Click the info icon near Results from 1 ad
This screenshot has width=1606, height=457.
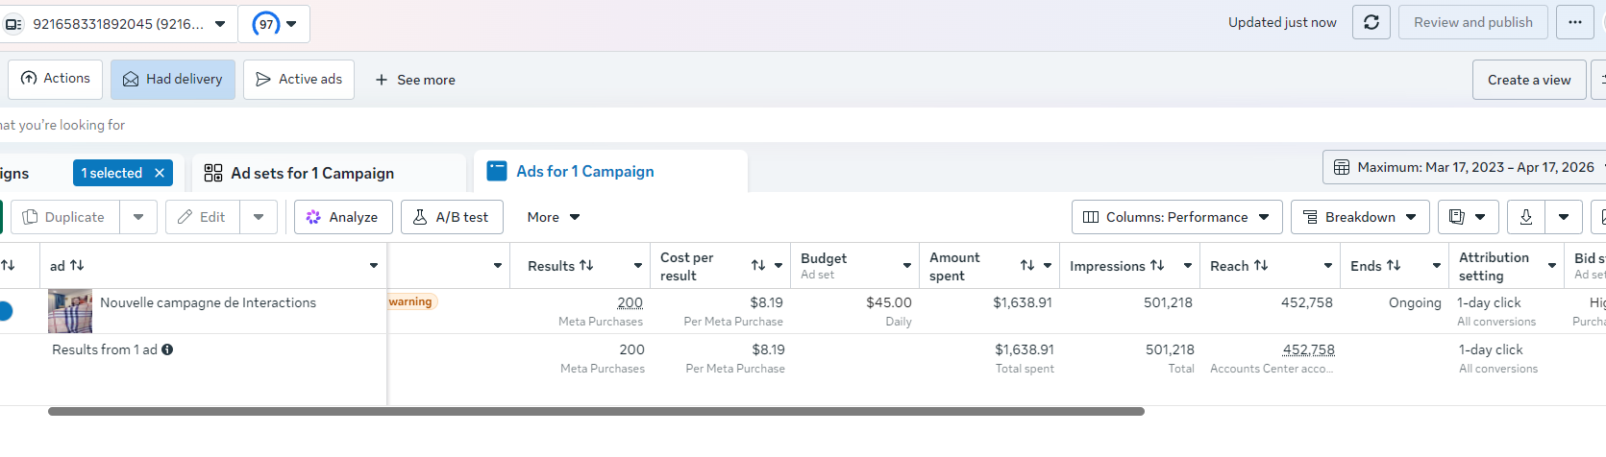[x=167, y=349]
